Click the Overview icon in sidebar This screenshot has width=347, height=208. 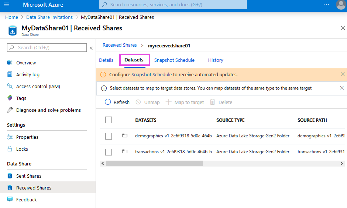(10, 63)
